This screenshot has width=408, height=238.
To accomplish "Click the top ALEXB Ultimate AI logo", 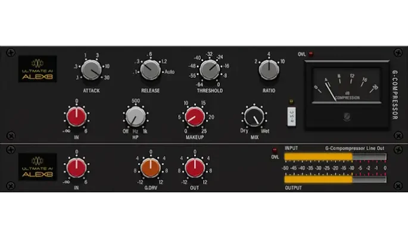I will coord(37,69).
